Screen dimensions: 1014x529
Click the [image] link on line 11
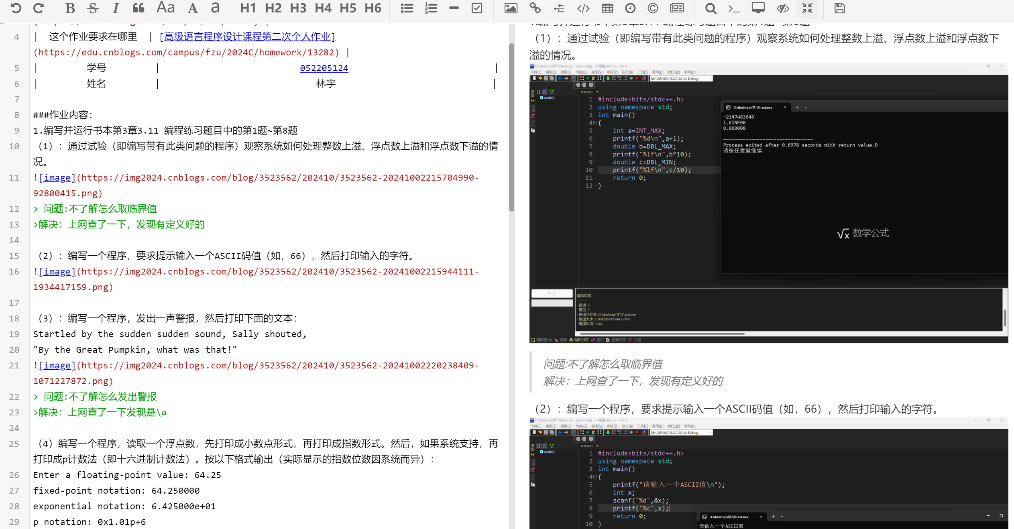[57, 177]
